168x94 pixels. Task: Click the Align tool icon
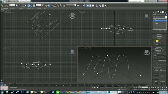[x=81, y=5]
